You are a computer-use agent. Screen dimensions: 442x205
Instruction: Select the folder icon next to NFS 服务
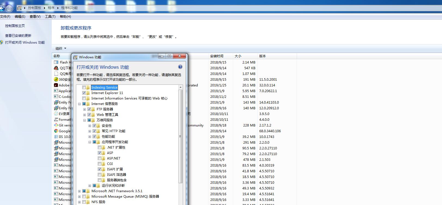(x=88, y=202)
